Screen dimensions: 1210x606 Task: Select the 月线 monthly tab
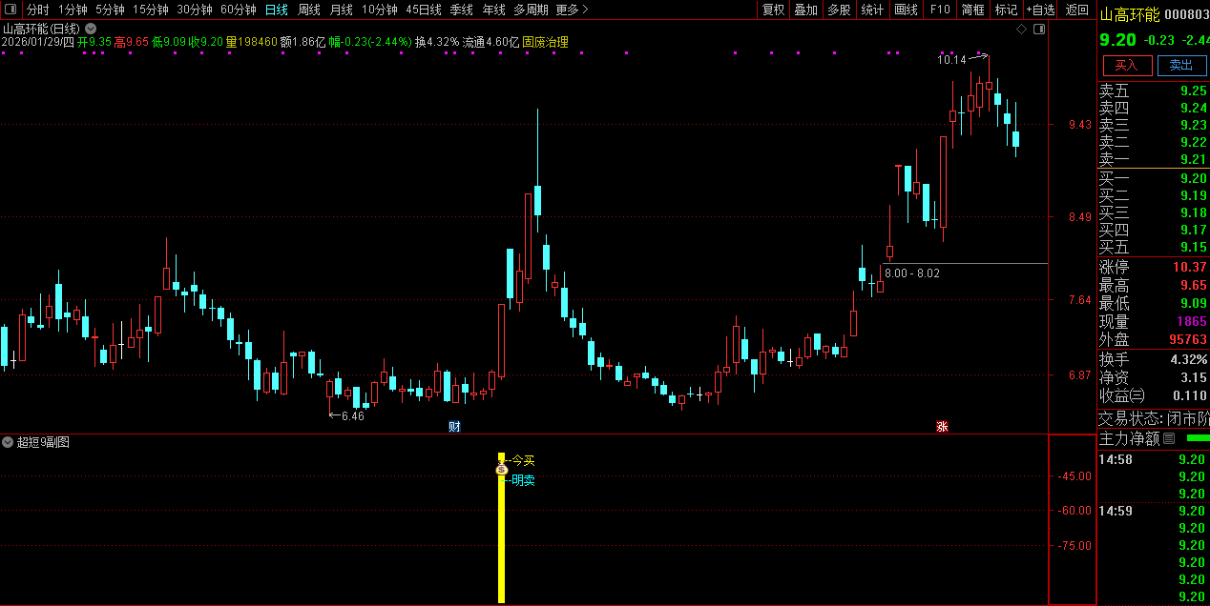click(341, 10)
